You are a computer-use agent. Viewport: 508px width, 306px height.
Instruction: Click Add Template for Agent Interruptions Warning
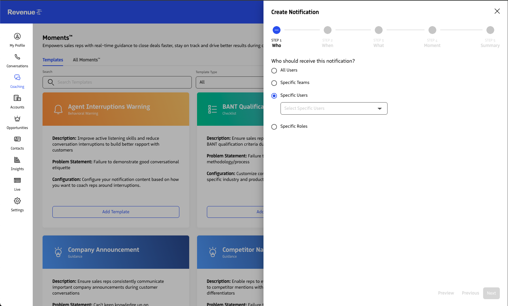pyautogui.click(x=116, y=212)
